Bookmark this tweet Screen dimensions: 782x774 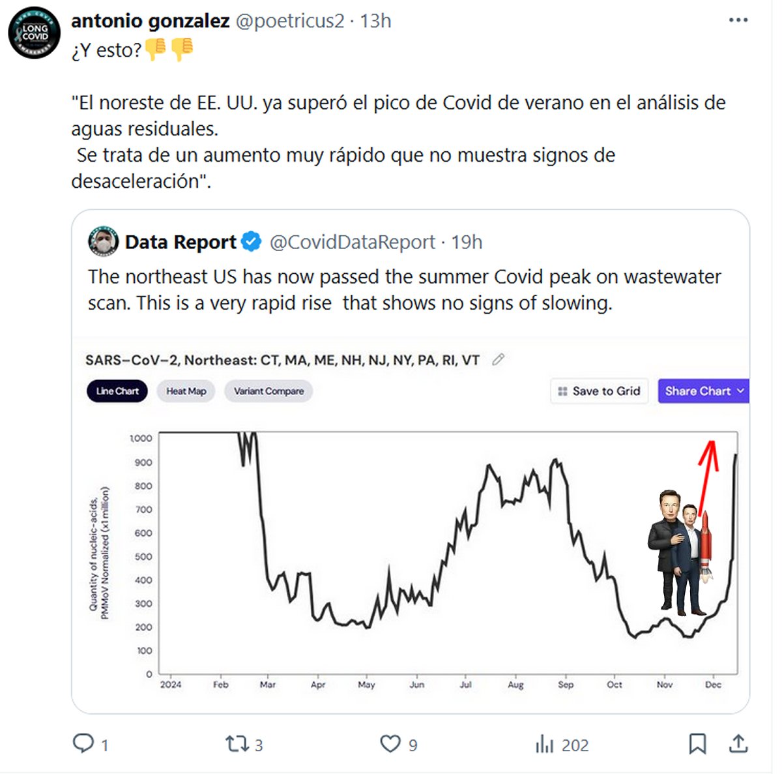(x=697, y=744)
